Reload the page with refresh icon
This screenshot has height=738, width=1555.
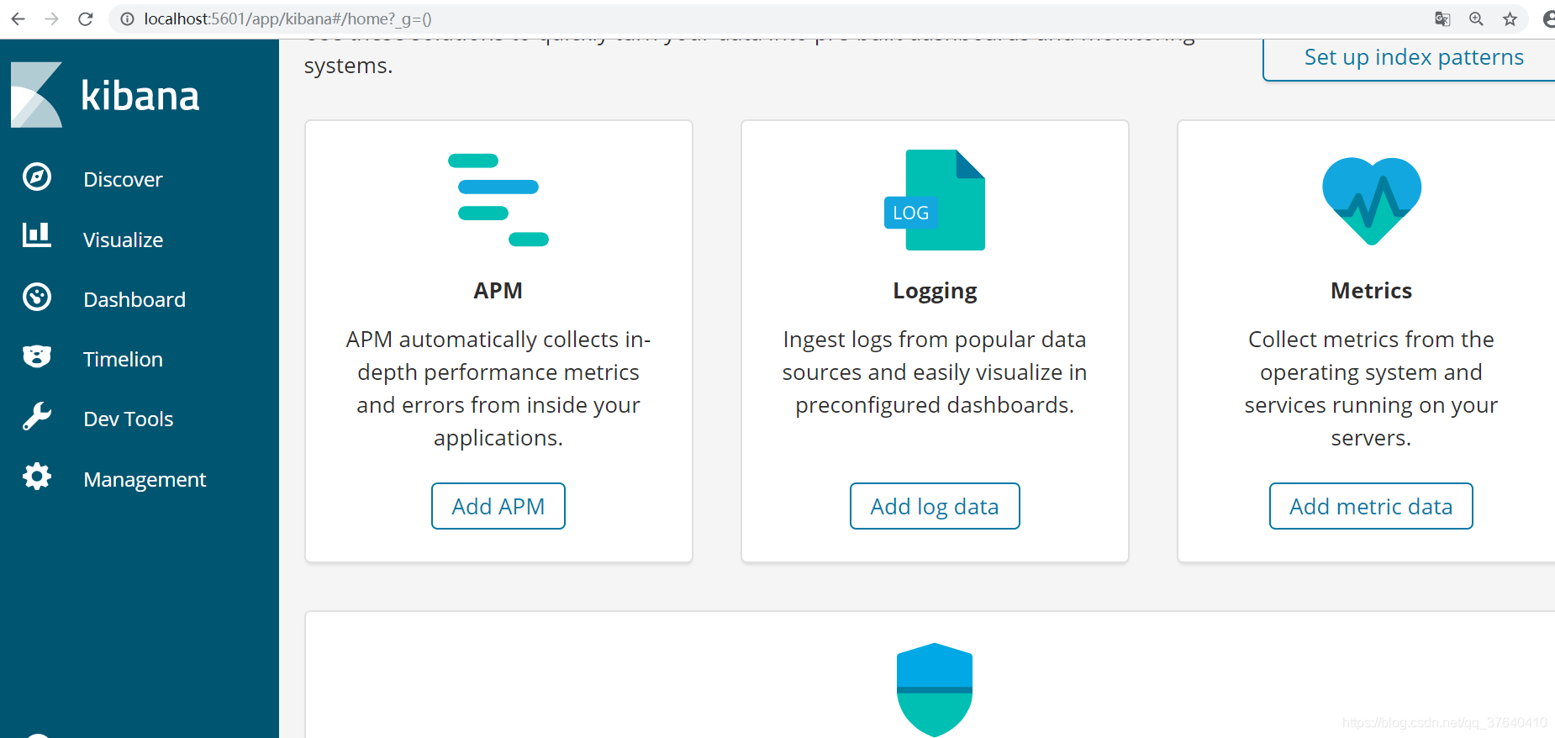click(x=86, y=18)
